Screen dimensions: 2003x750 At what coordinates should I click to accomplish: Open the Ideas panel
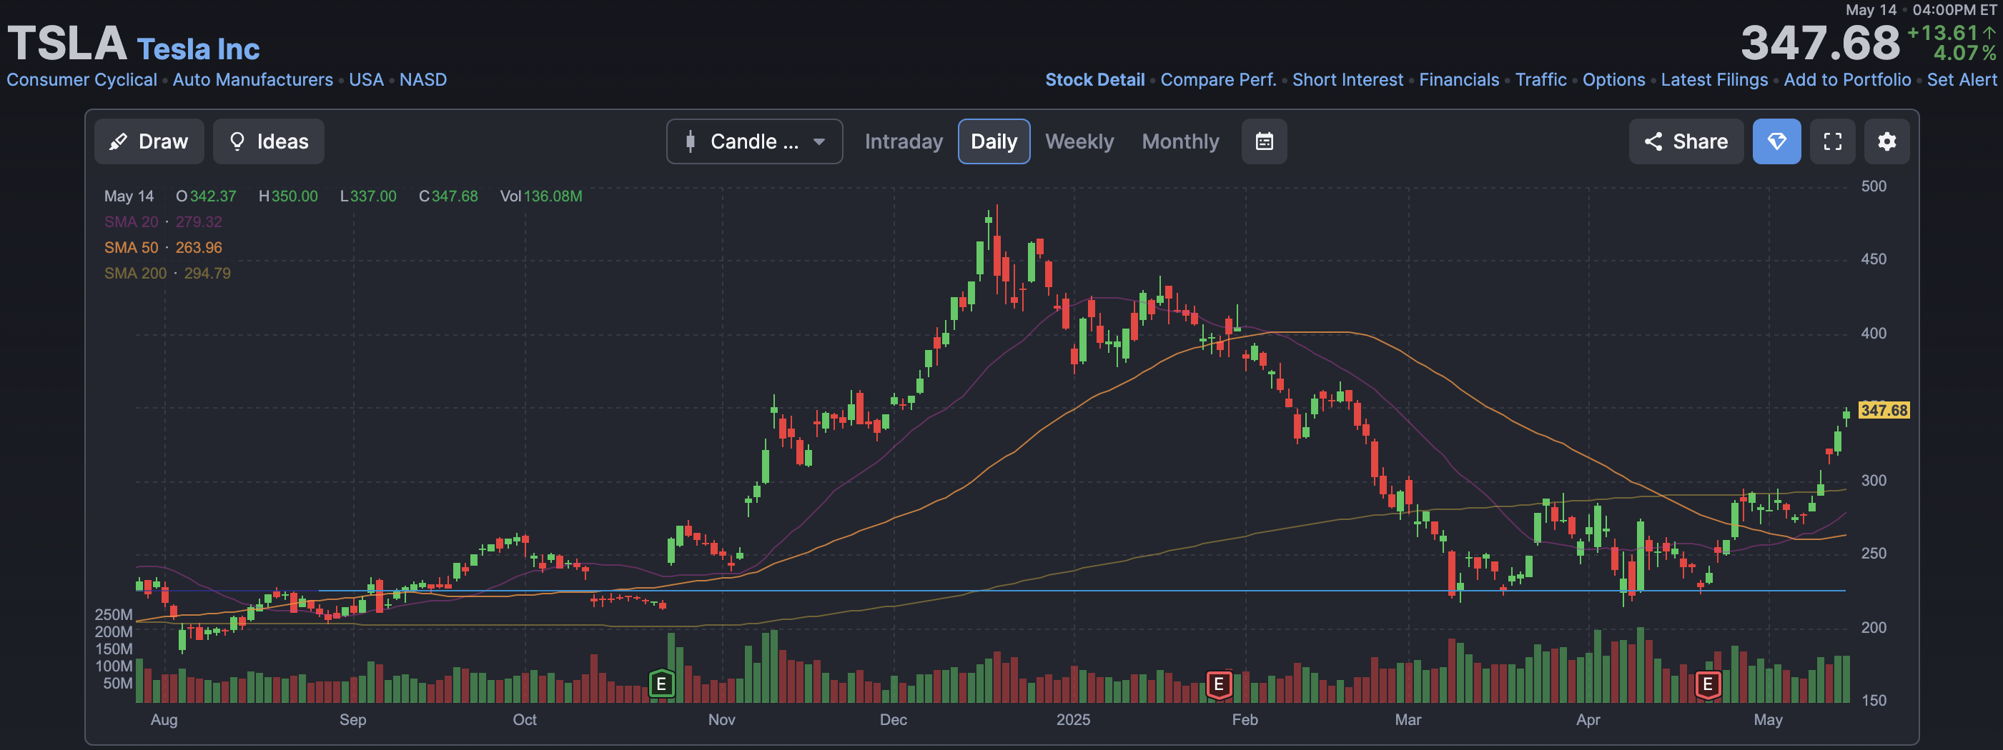(268, 141)
